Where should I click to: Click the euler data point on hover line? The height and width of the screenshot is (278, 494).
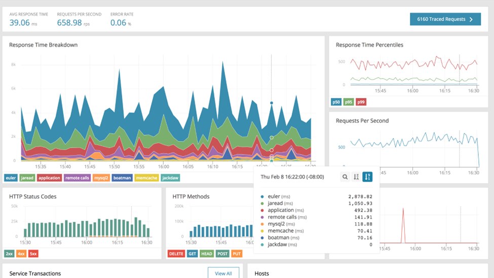point(272,103)
